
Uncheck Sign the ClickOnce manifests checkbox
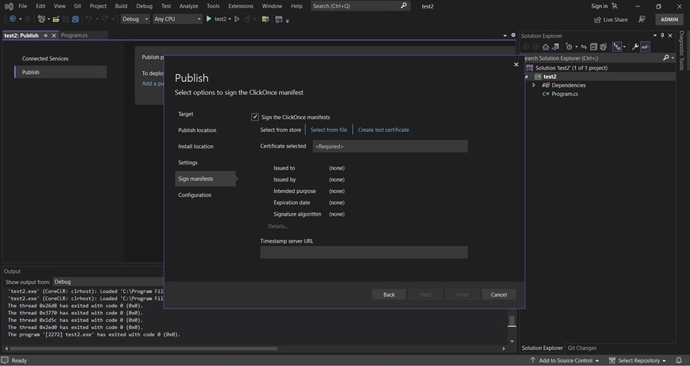255,117
